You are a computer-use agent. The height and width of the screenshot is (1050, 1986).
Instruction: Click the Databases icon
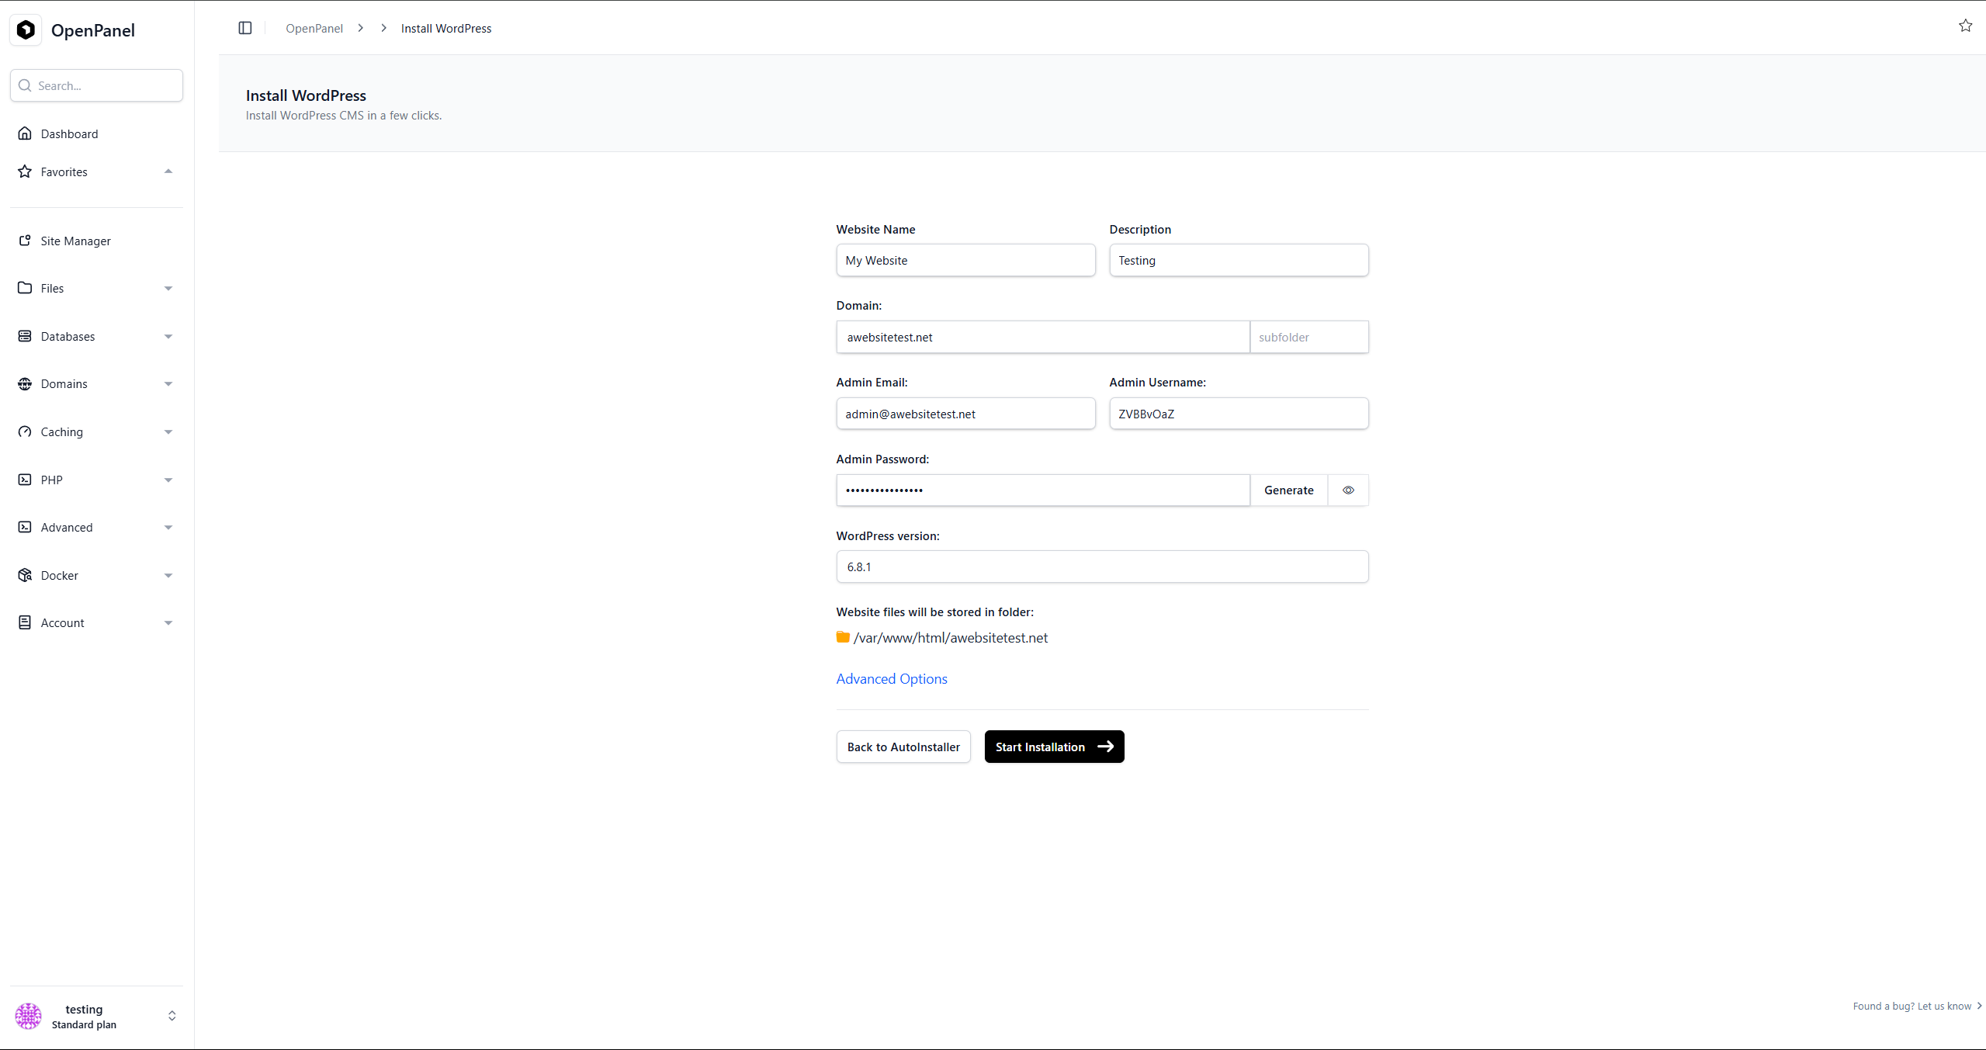[25, 336]
